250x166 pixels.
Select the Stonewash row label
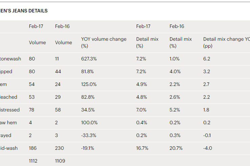click(10, 59)
